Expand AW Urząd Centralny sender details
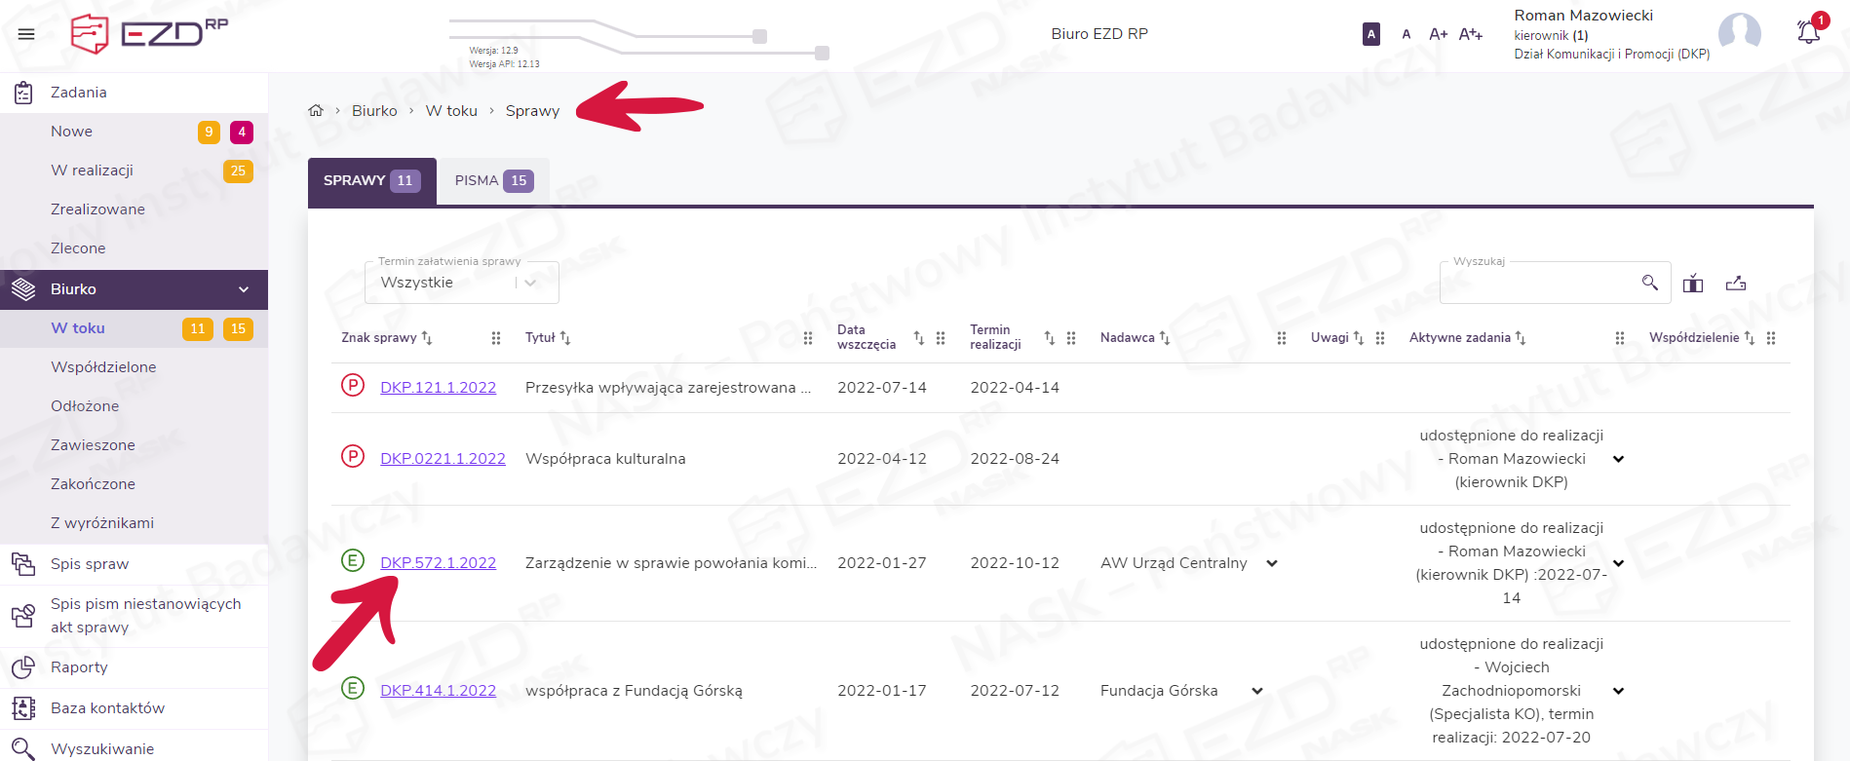The width and height of the screenshot is (1850, 761). [1272, 563]
